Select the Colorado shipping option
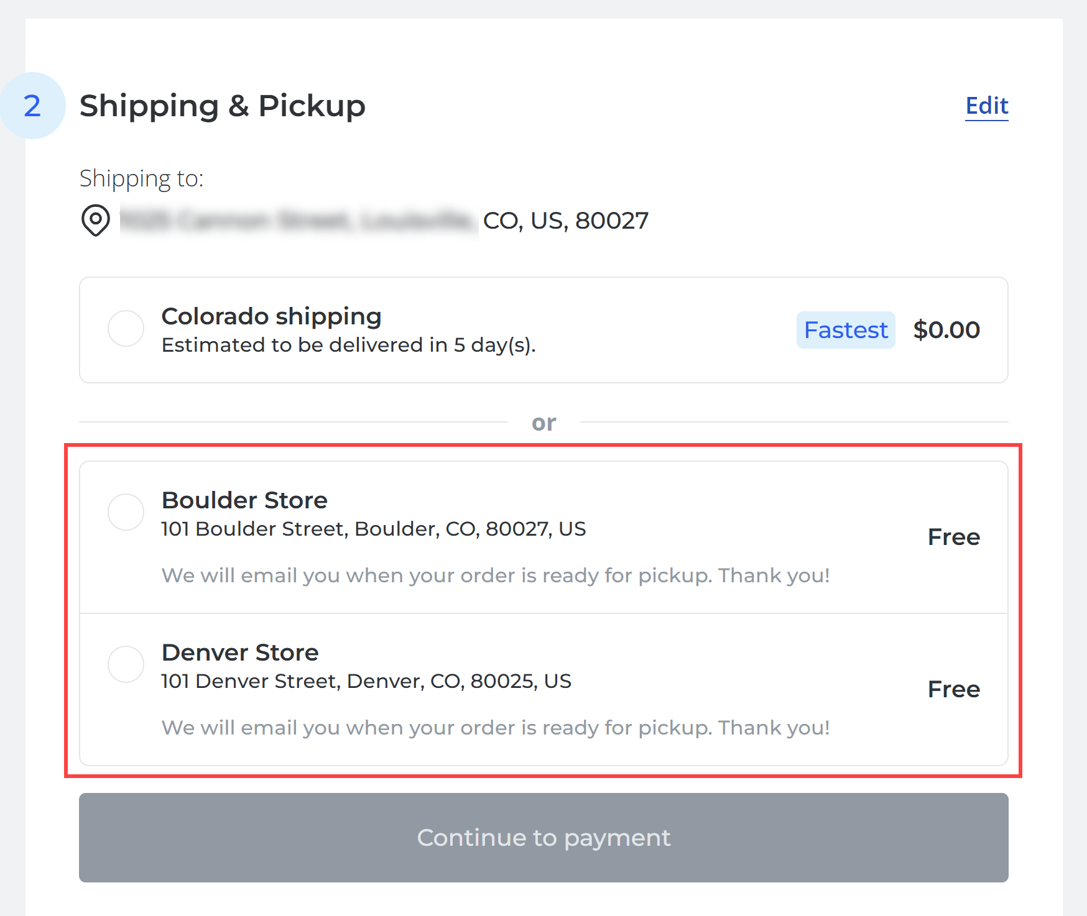1087x916 pixels. [126, 329]
